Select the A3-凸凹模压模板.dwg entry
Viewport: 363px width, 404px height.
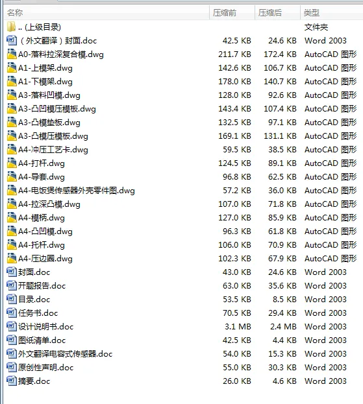pyautogui.click(x=57, y=109)
